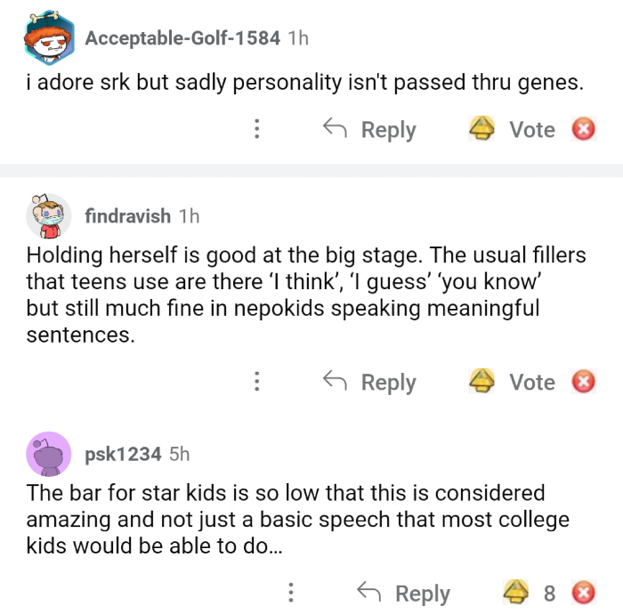The image size is (623, 614).
Task: Open the three-dot menu on findravish's comment
Action: pos(257,383)
